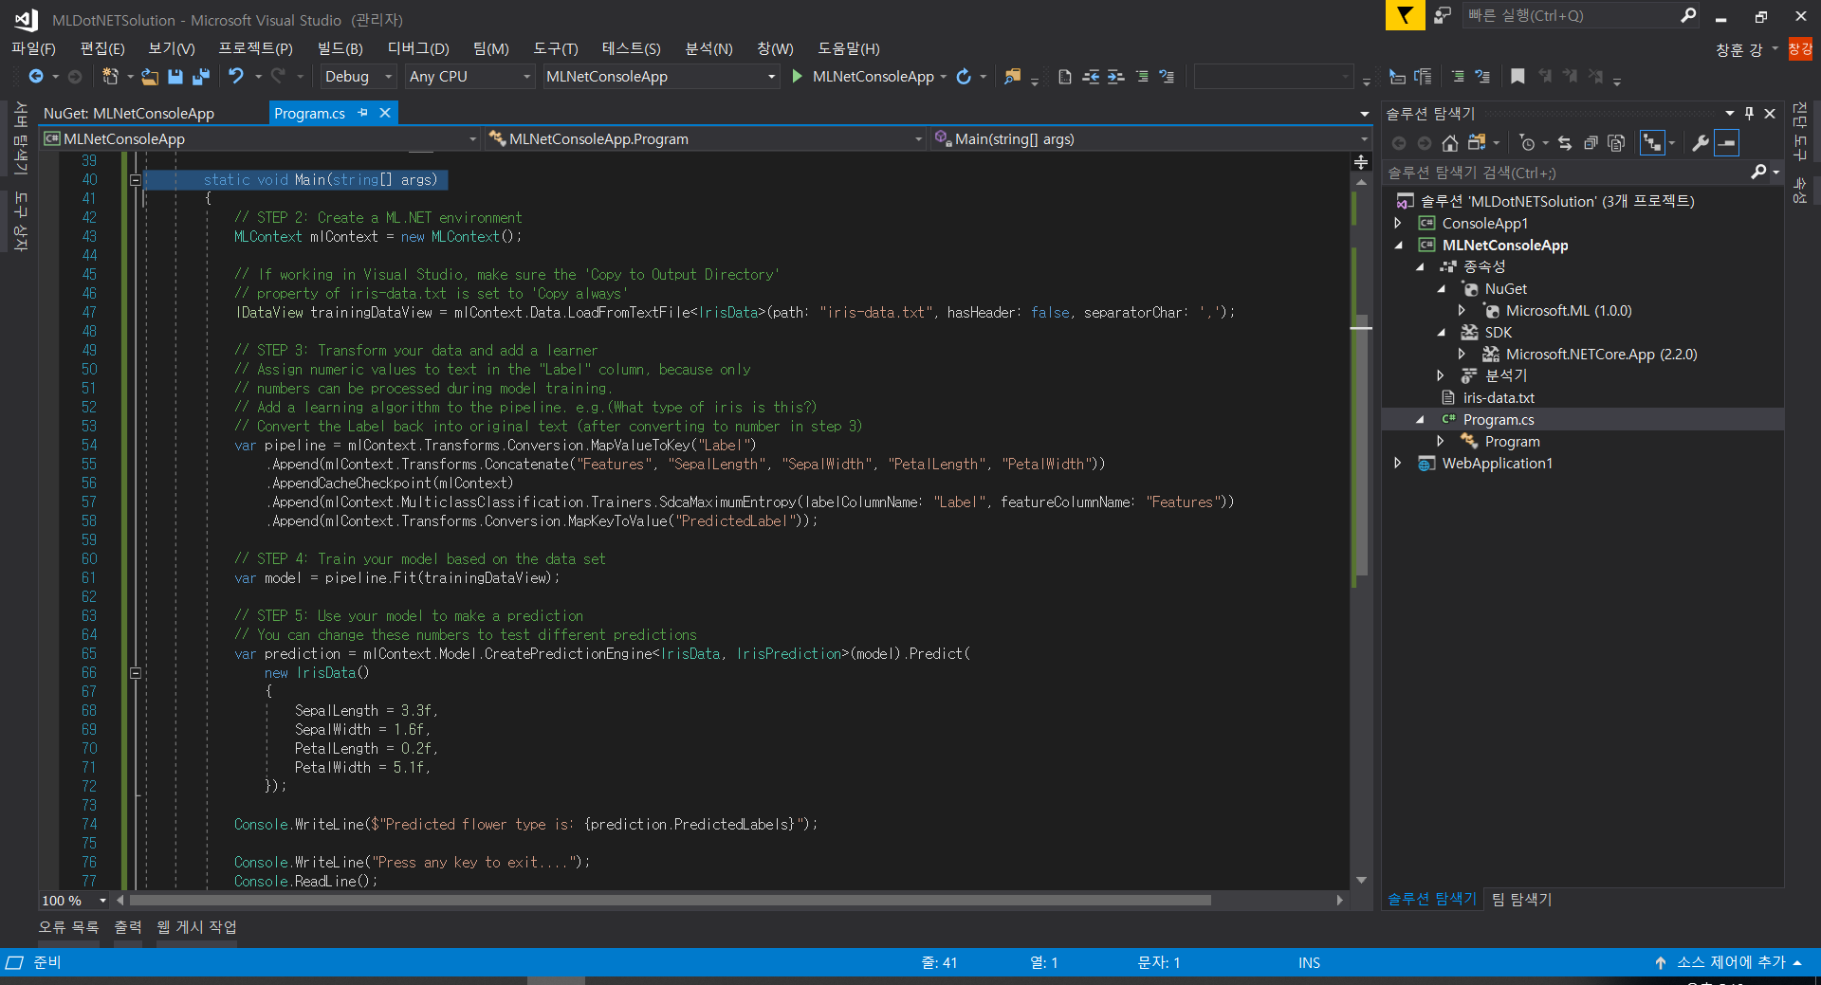
Task: Select iris-data.txt in Solution Explorer
Action: (x=1499, y=398)
